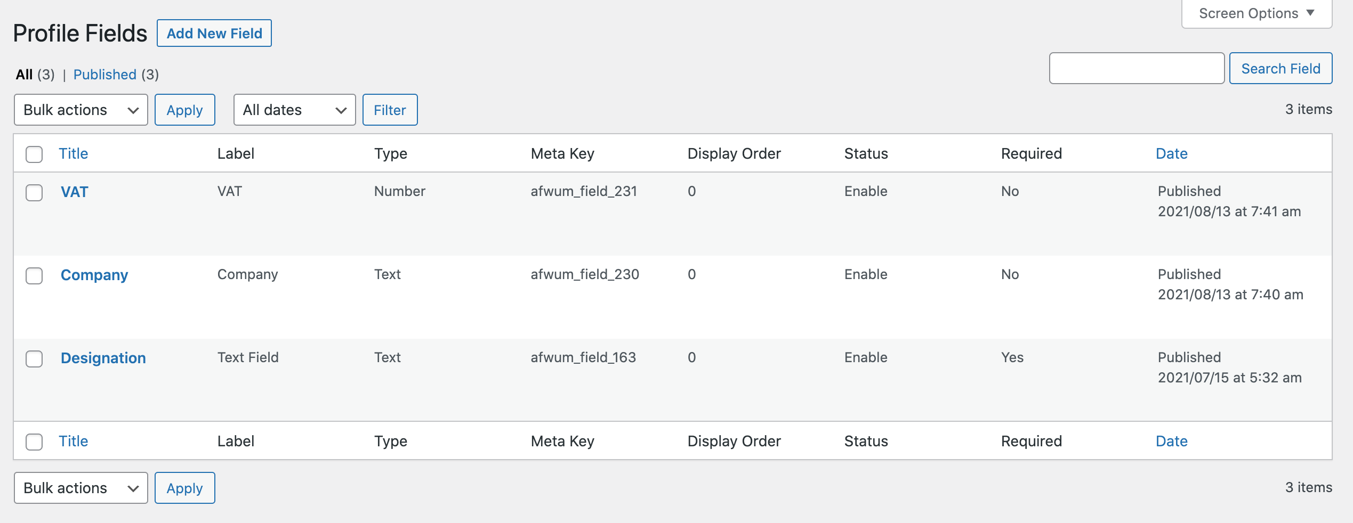Sort fields by Date column
The width and height of the screenshot is (1353, 523).
pos(1171,153)
